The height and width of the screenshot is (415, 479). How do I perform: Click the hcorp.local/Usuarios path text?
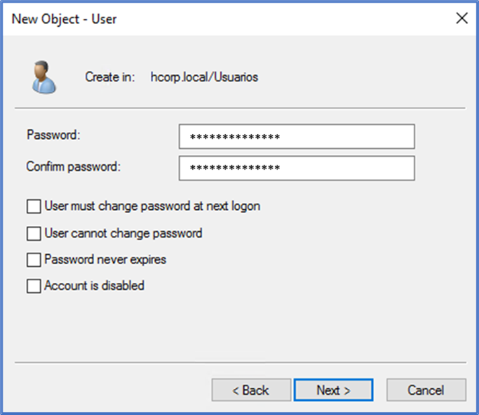(x=204, y=77)
